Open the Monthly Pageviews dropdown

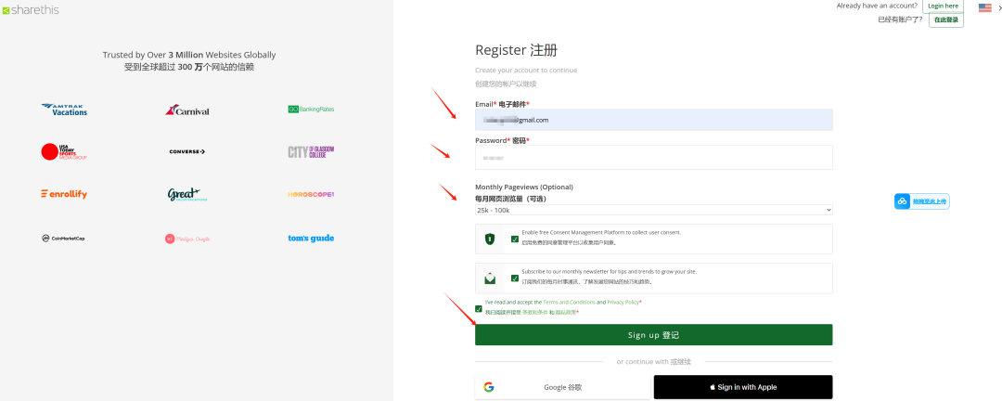[654, 210]
